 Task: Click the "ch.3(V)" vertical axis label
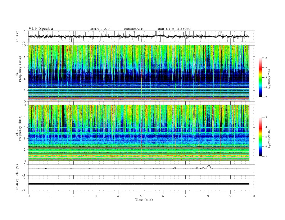17,170
